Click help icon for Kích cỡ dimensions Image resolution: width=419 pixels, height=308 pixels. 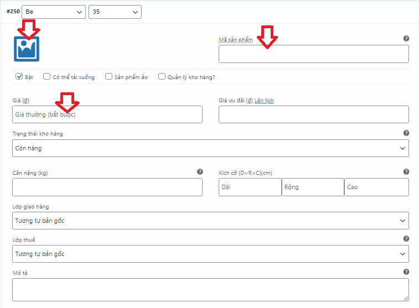[406, 172]
